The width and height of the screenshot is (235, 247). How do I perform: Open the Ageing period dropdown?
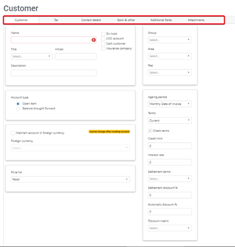[169, 104]
